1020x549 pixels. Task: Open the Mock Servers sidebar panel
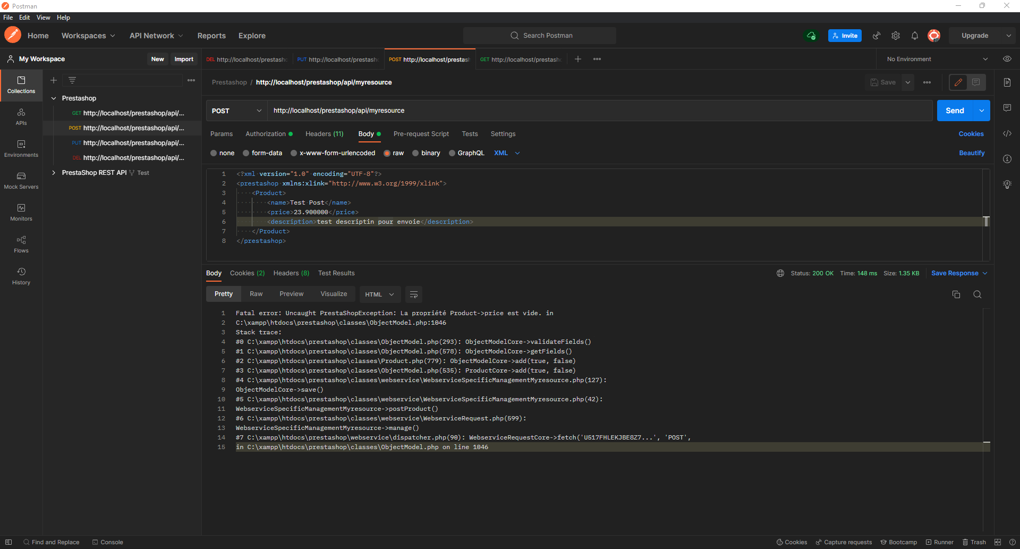pos(21,181)
